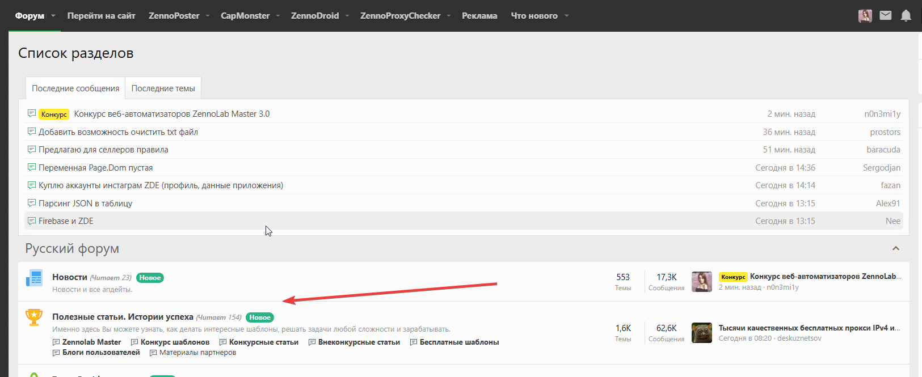Open latest post Тысячи качественных бесплатных прокси
The width and height of the screenshot is (922, 377).
click(810, 328)
